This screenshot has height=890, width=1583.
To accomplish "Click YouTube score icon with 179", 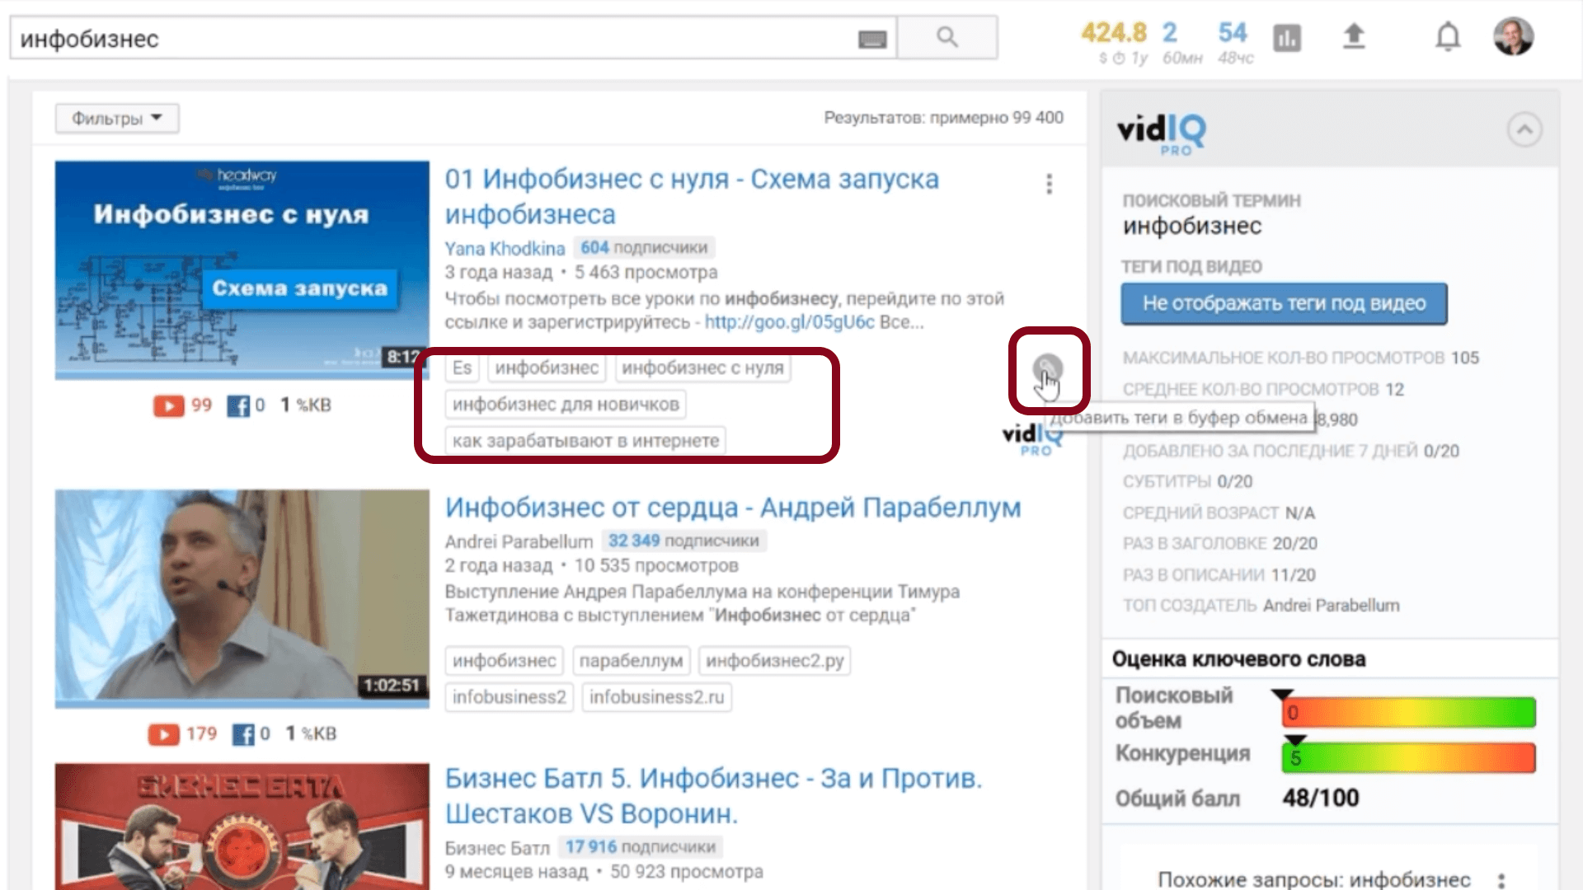I will click(x=163, y=734).
